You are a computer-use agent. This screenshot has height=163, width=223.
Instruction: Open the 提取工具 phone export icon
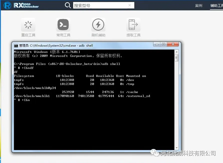click(133, 25)
